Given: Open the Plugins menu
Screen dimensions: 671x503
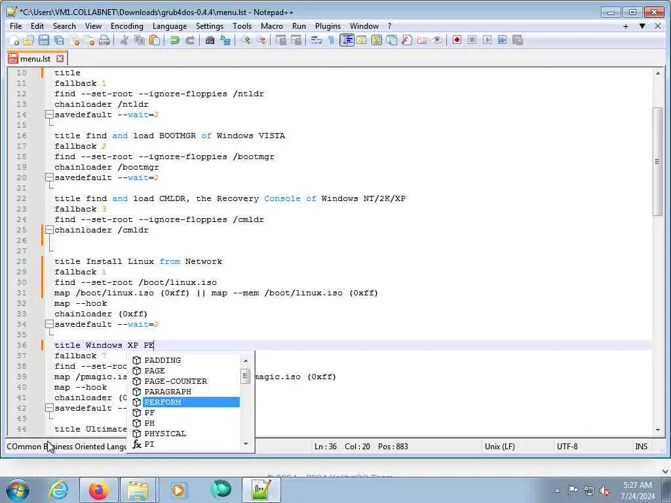Looking at the screenshot, I should click(x=328, y=26).
